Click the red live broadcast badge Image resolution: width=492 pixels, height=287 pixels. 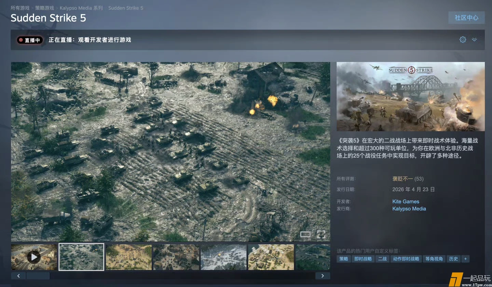[30, 40]
